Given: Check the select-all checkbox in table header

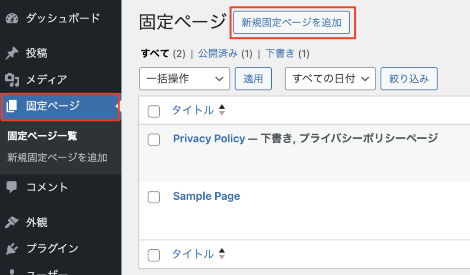Looking at the screenshot, I should click(154, 111).
